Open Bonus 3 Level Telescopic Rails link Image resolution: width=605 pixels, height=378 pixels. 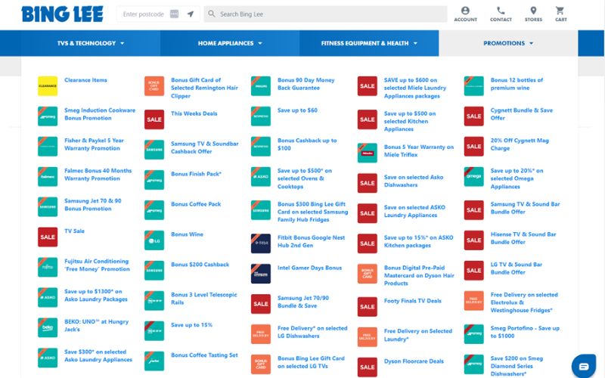(204, 299)
